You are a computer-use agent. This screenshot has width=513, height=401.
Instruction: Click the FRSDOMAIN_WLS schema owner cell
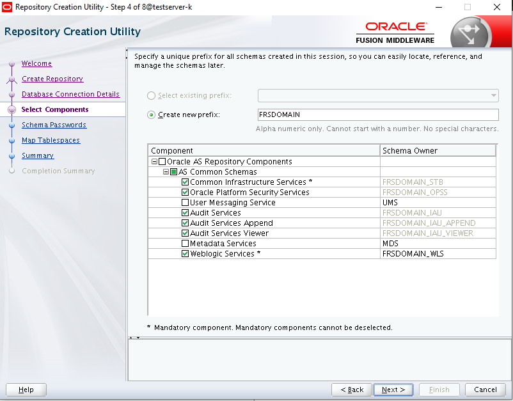438,253
